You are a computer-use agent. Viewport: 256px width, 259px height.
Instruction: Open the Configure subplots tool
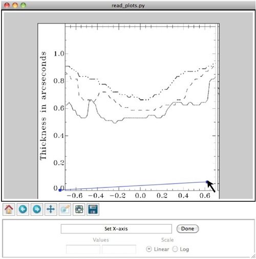point(79,209)
